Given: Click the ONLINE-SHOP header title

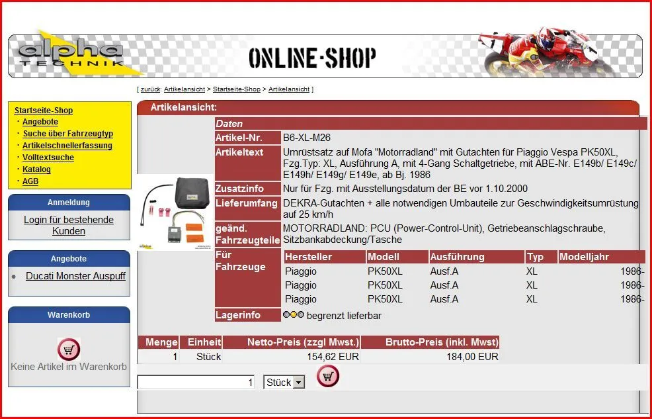Looking at the screenshot, I should tap(312, 58).
